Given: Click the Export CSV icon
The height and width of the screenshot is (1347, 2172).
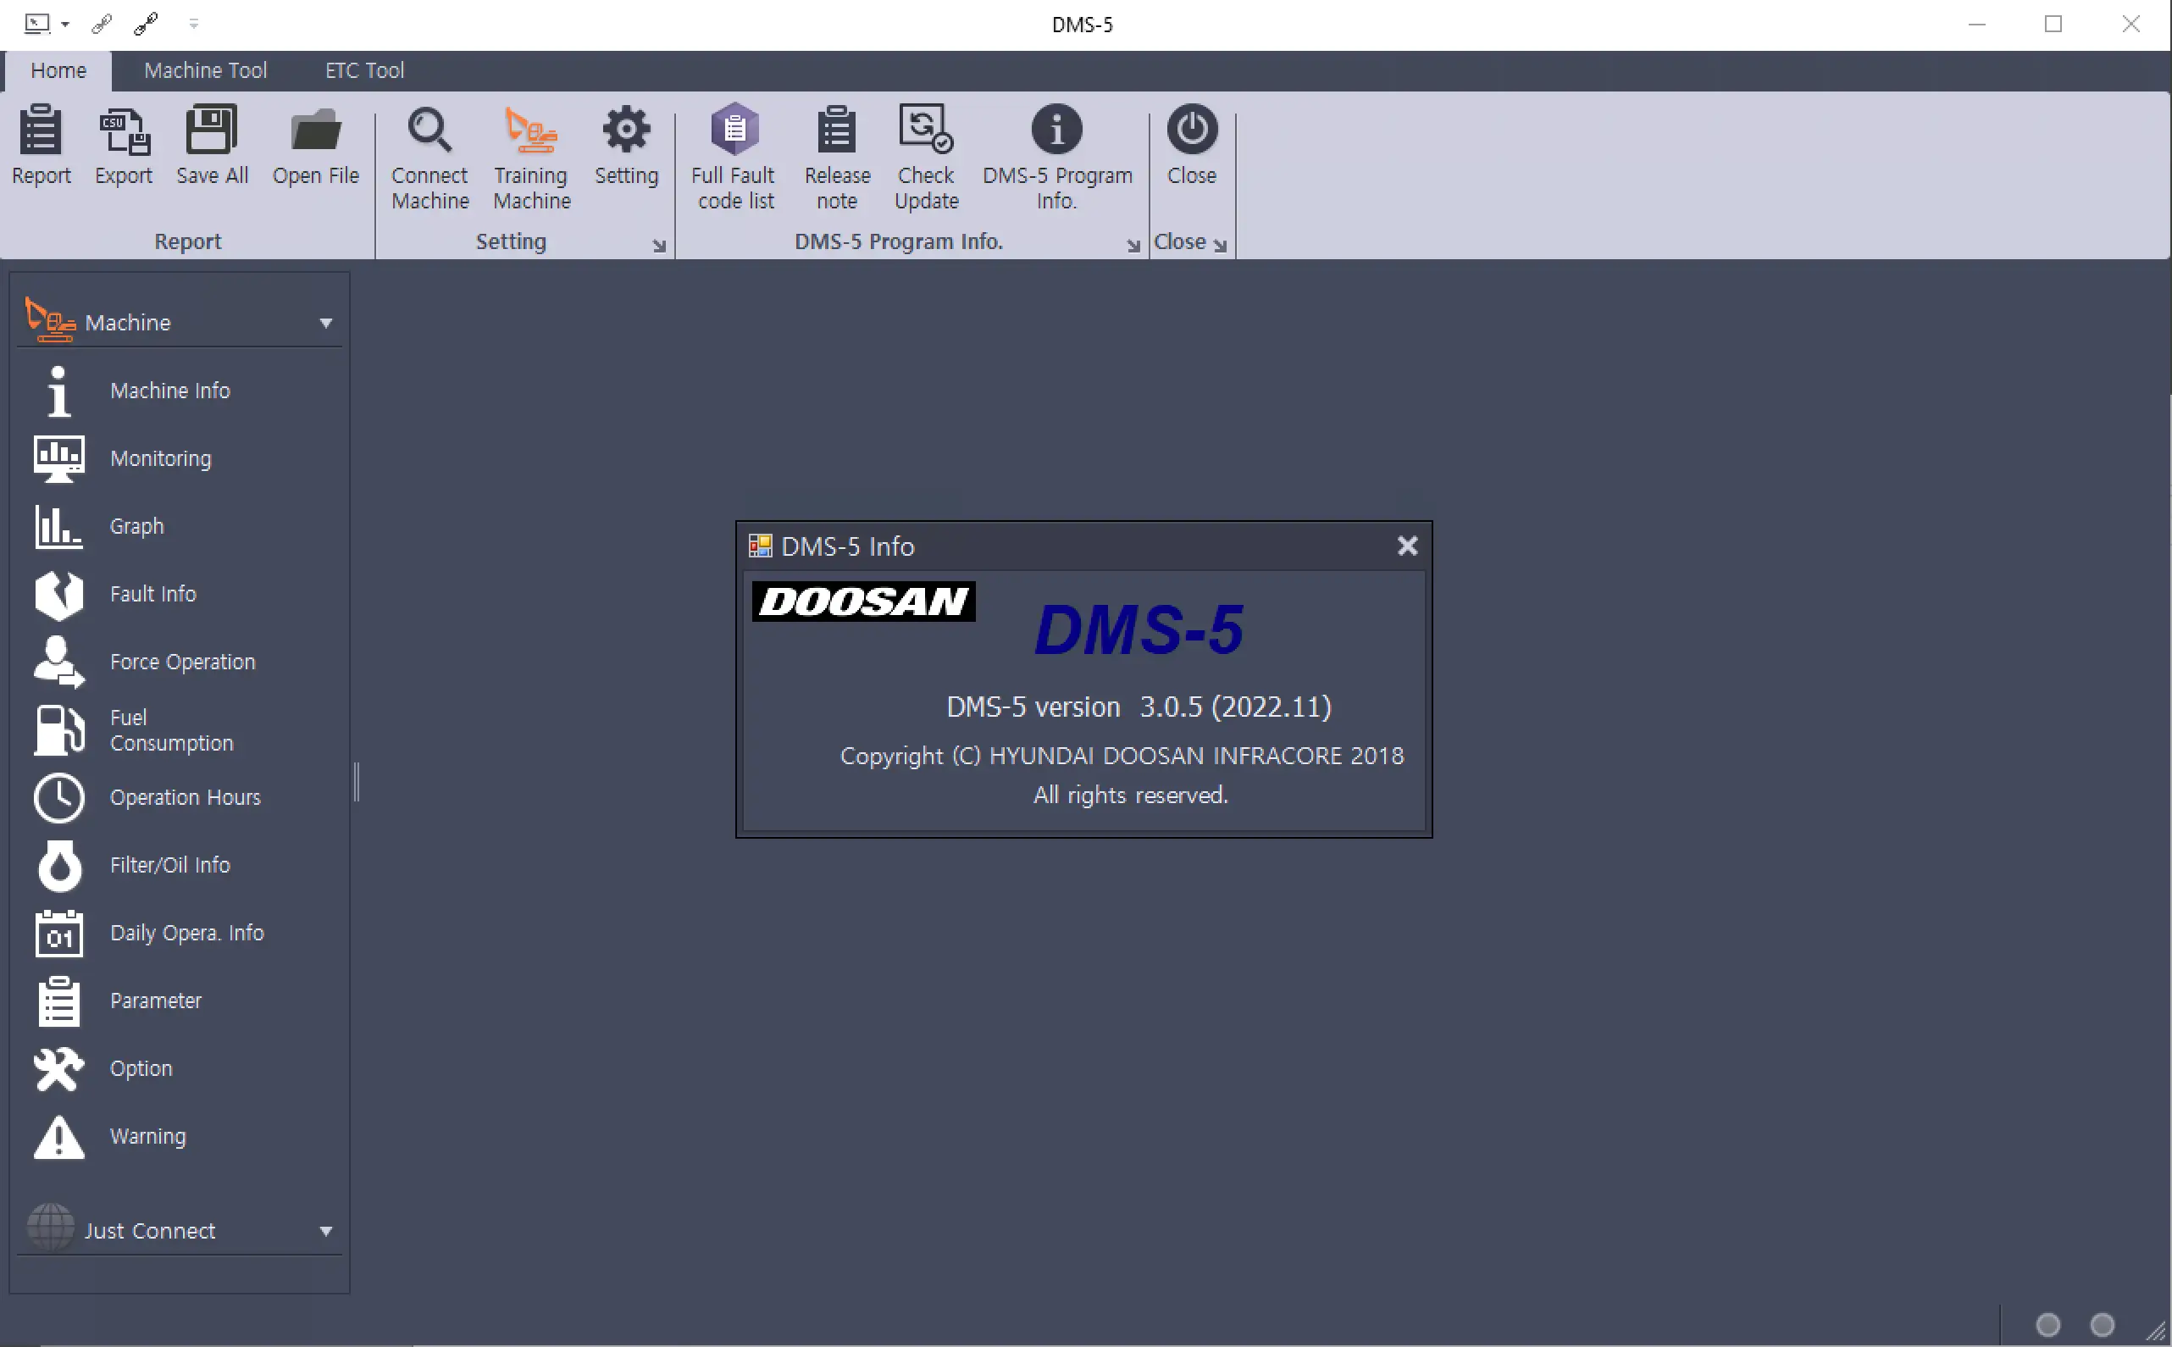Looking at the screenshot, I should (x=124, y=131).
